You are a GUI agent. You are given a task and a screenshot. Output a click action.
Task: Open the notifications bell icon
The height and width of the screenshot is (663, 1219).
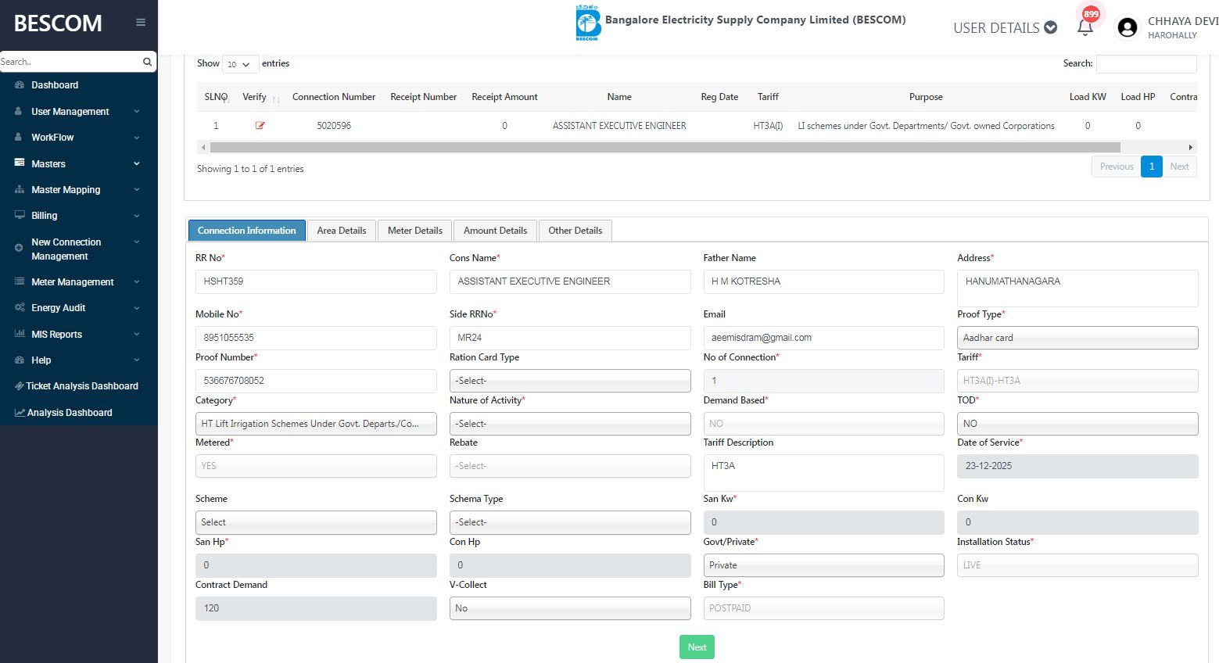point(1085,27)
